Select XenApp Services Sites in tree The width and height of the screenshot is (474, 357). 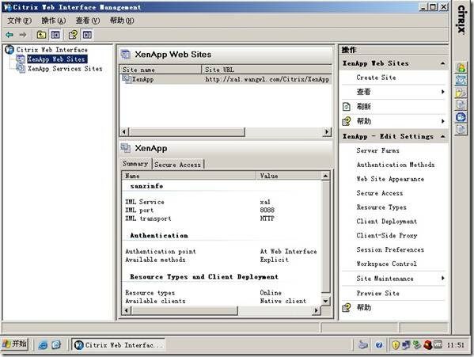point(65,69)
